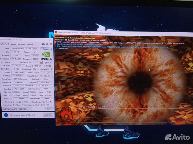Click the blue info icon in update bar
This screenshot has width=193, height=144.
click(6, 115)
